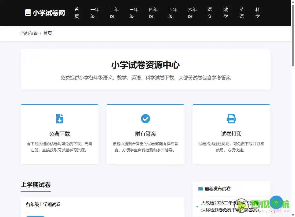Select the 三年级 grade menu item
The image size is (295, 217).
coord(134,13)
